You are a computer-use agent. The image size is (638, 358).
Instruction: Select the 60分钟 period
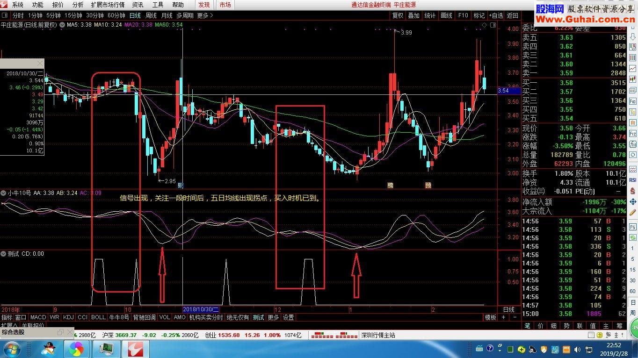[116, 15]
